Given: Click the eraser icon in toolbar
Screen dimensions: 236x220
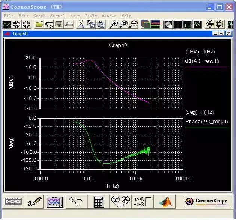Looking at the screenshot, I should click(x=168, y=24).
